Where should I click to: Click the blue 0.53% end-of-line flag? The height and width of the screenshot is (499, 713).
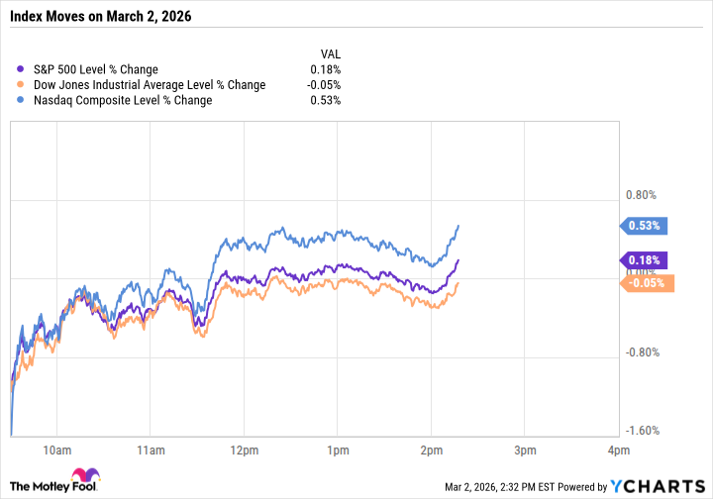pos(647,226)
